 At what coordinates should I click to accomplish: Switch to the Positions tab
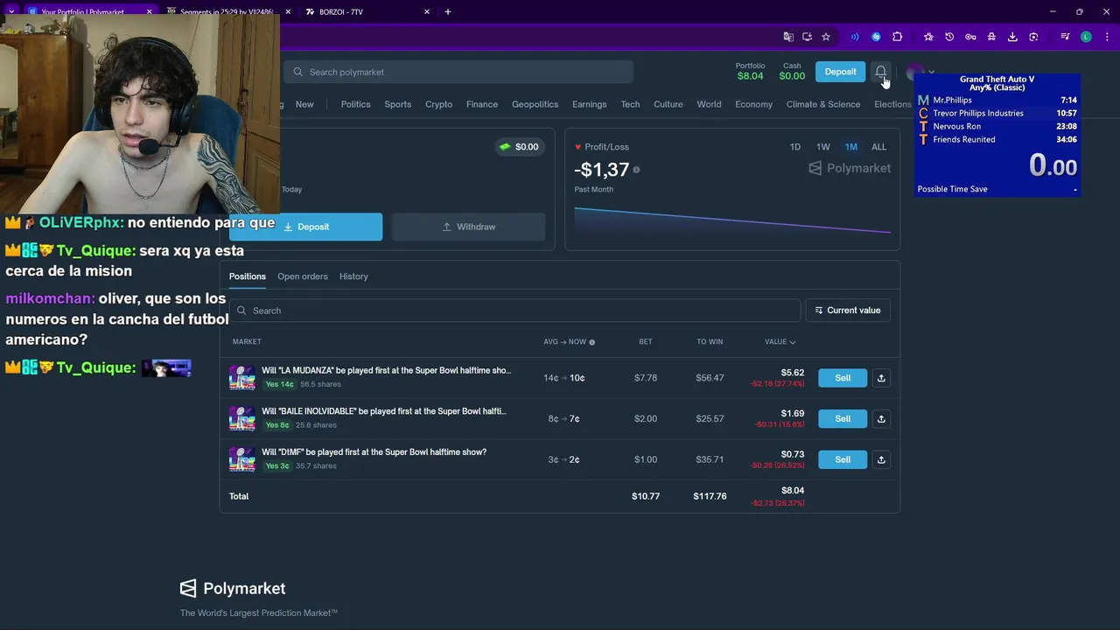click(x=248, y=276)
